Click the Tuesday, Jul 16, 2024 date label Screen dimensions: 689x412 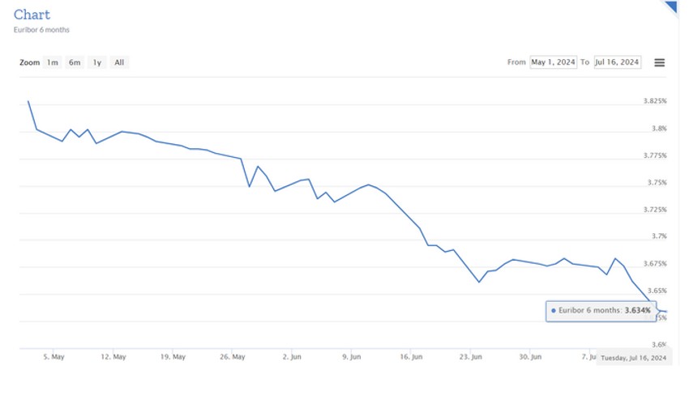[x=633, y=357]
